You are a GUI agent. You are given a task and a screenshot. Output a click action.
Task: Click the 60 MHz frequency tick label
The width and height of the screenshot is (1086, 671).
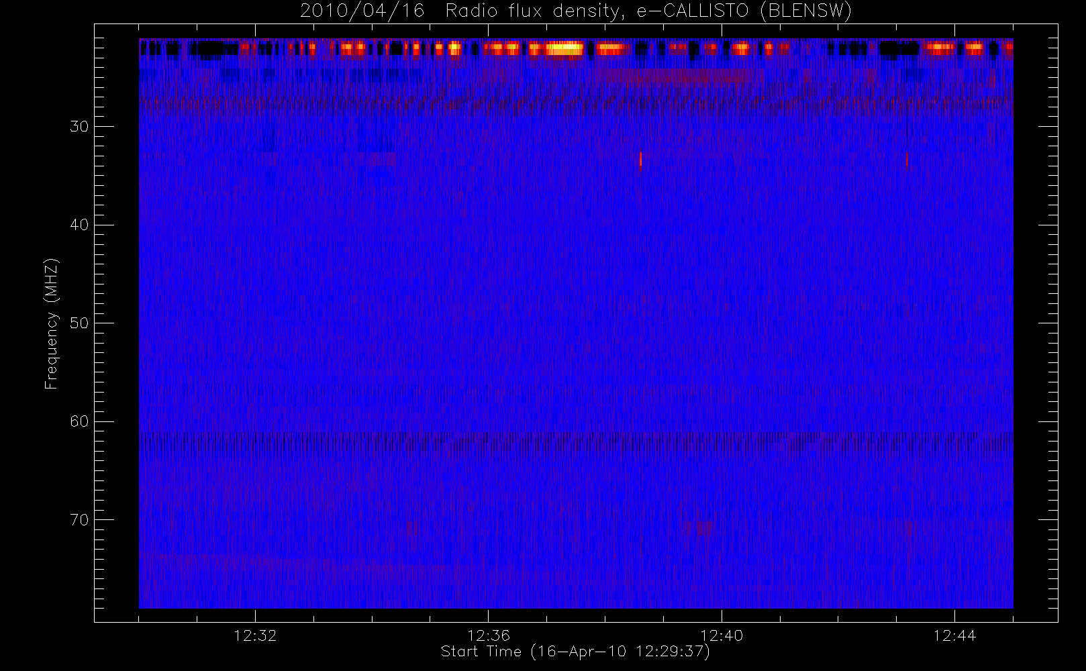point(79,421)
